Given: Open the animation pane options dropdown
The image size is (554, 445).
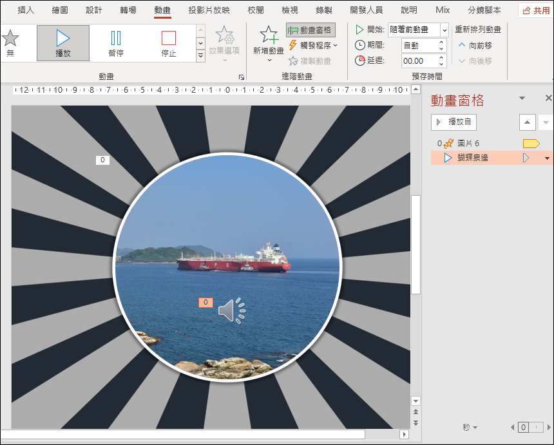Looking at the screenshot, I should 522,98.
